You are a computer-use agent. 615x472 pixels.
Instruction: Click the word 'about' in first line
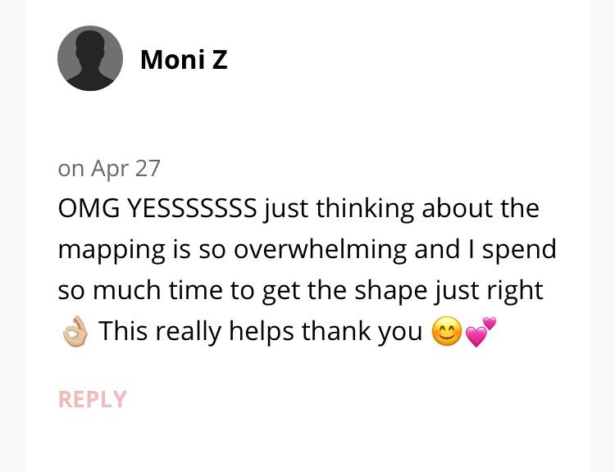click(x=458, y=208)
